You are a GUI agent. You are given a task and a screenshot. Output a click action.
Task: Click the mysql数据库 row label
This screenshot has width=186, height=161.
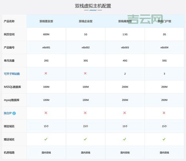12,100
